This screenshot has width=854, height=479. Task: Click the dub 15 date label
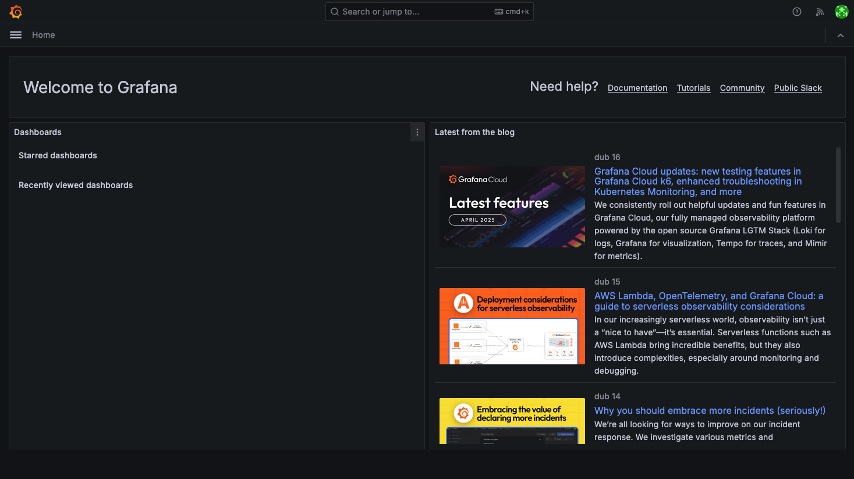click(x=607, y=282)
